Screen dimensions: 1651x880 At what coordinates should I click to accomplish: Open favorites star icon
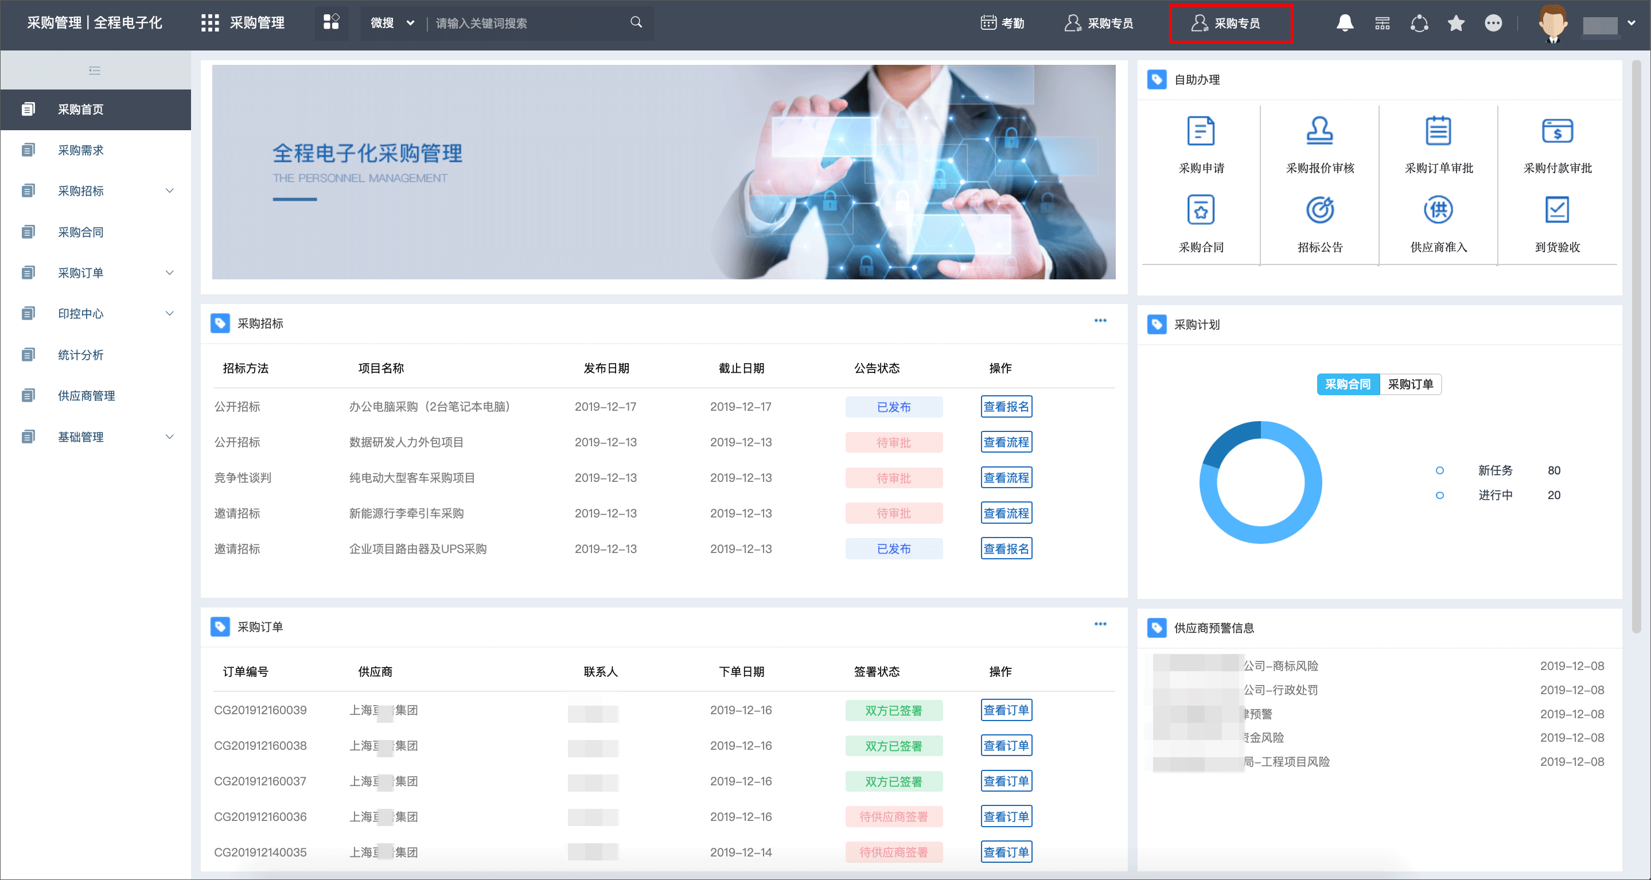click(1456, 24)
